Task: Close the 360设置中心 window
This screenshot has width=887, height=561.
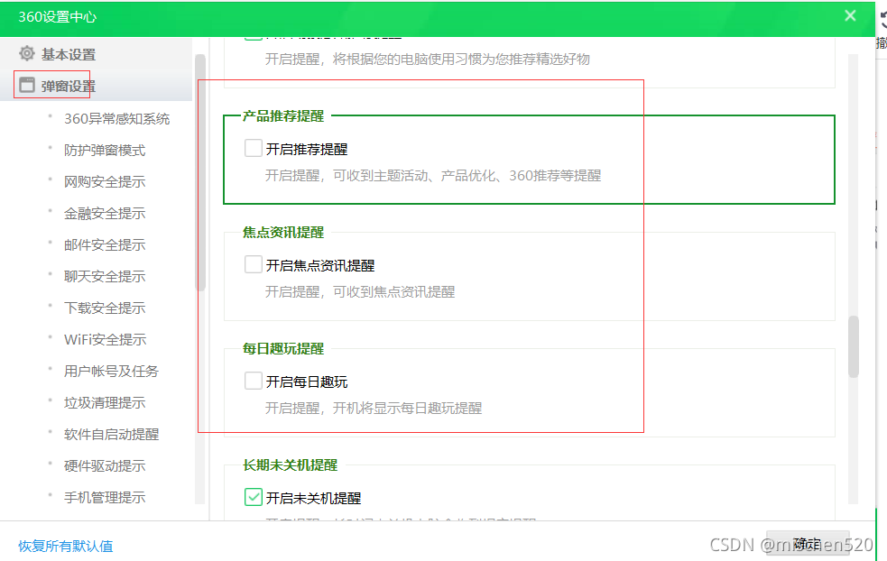Action: point(850,16)
